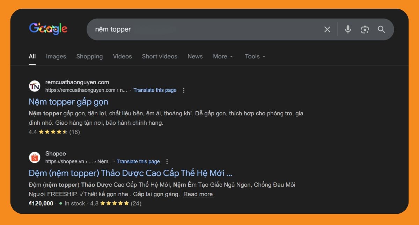Screen dimensions: 419x225
Task: Clear the search query with the X icon
Action: coord(327,29)
